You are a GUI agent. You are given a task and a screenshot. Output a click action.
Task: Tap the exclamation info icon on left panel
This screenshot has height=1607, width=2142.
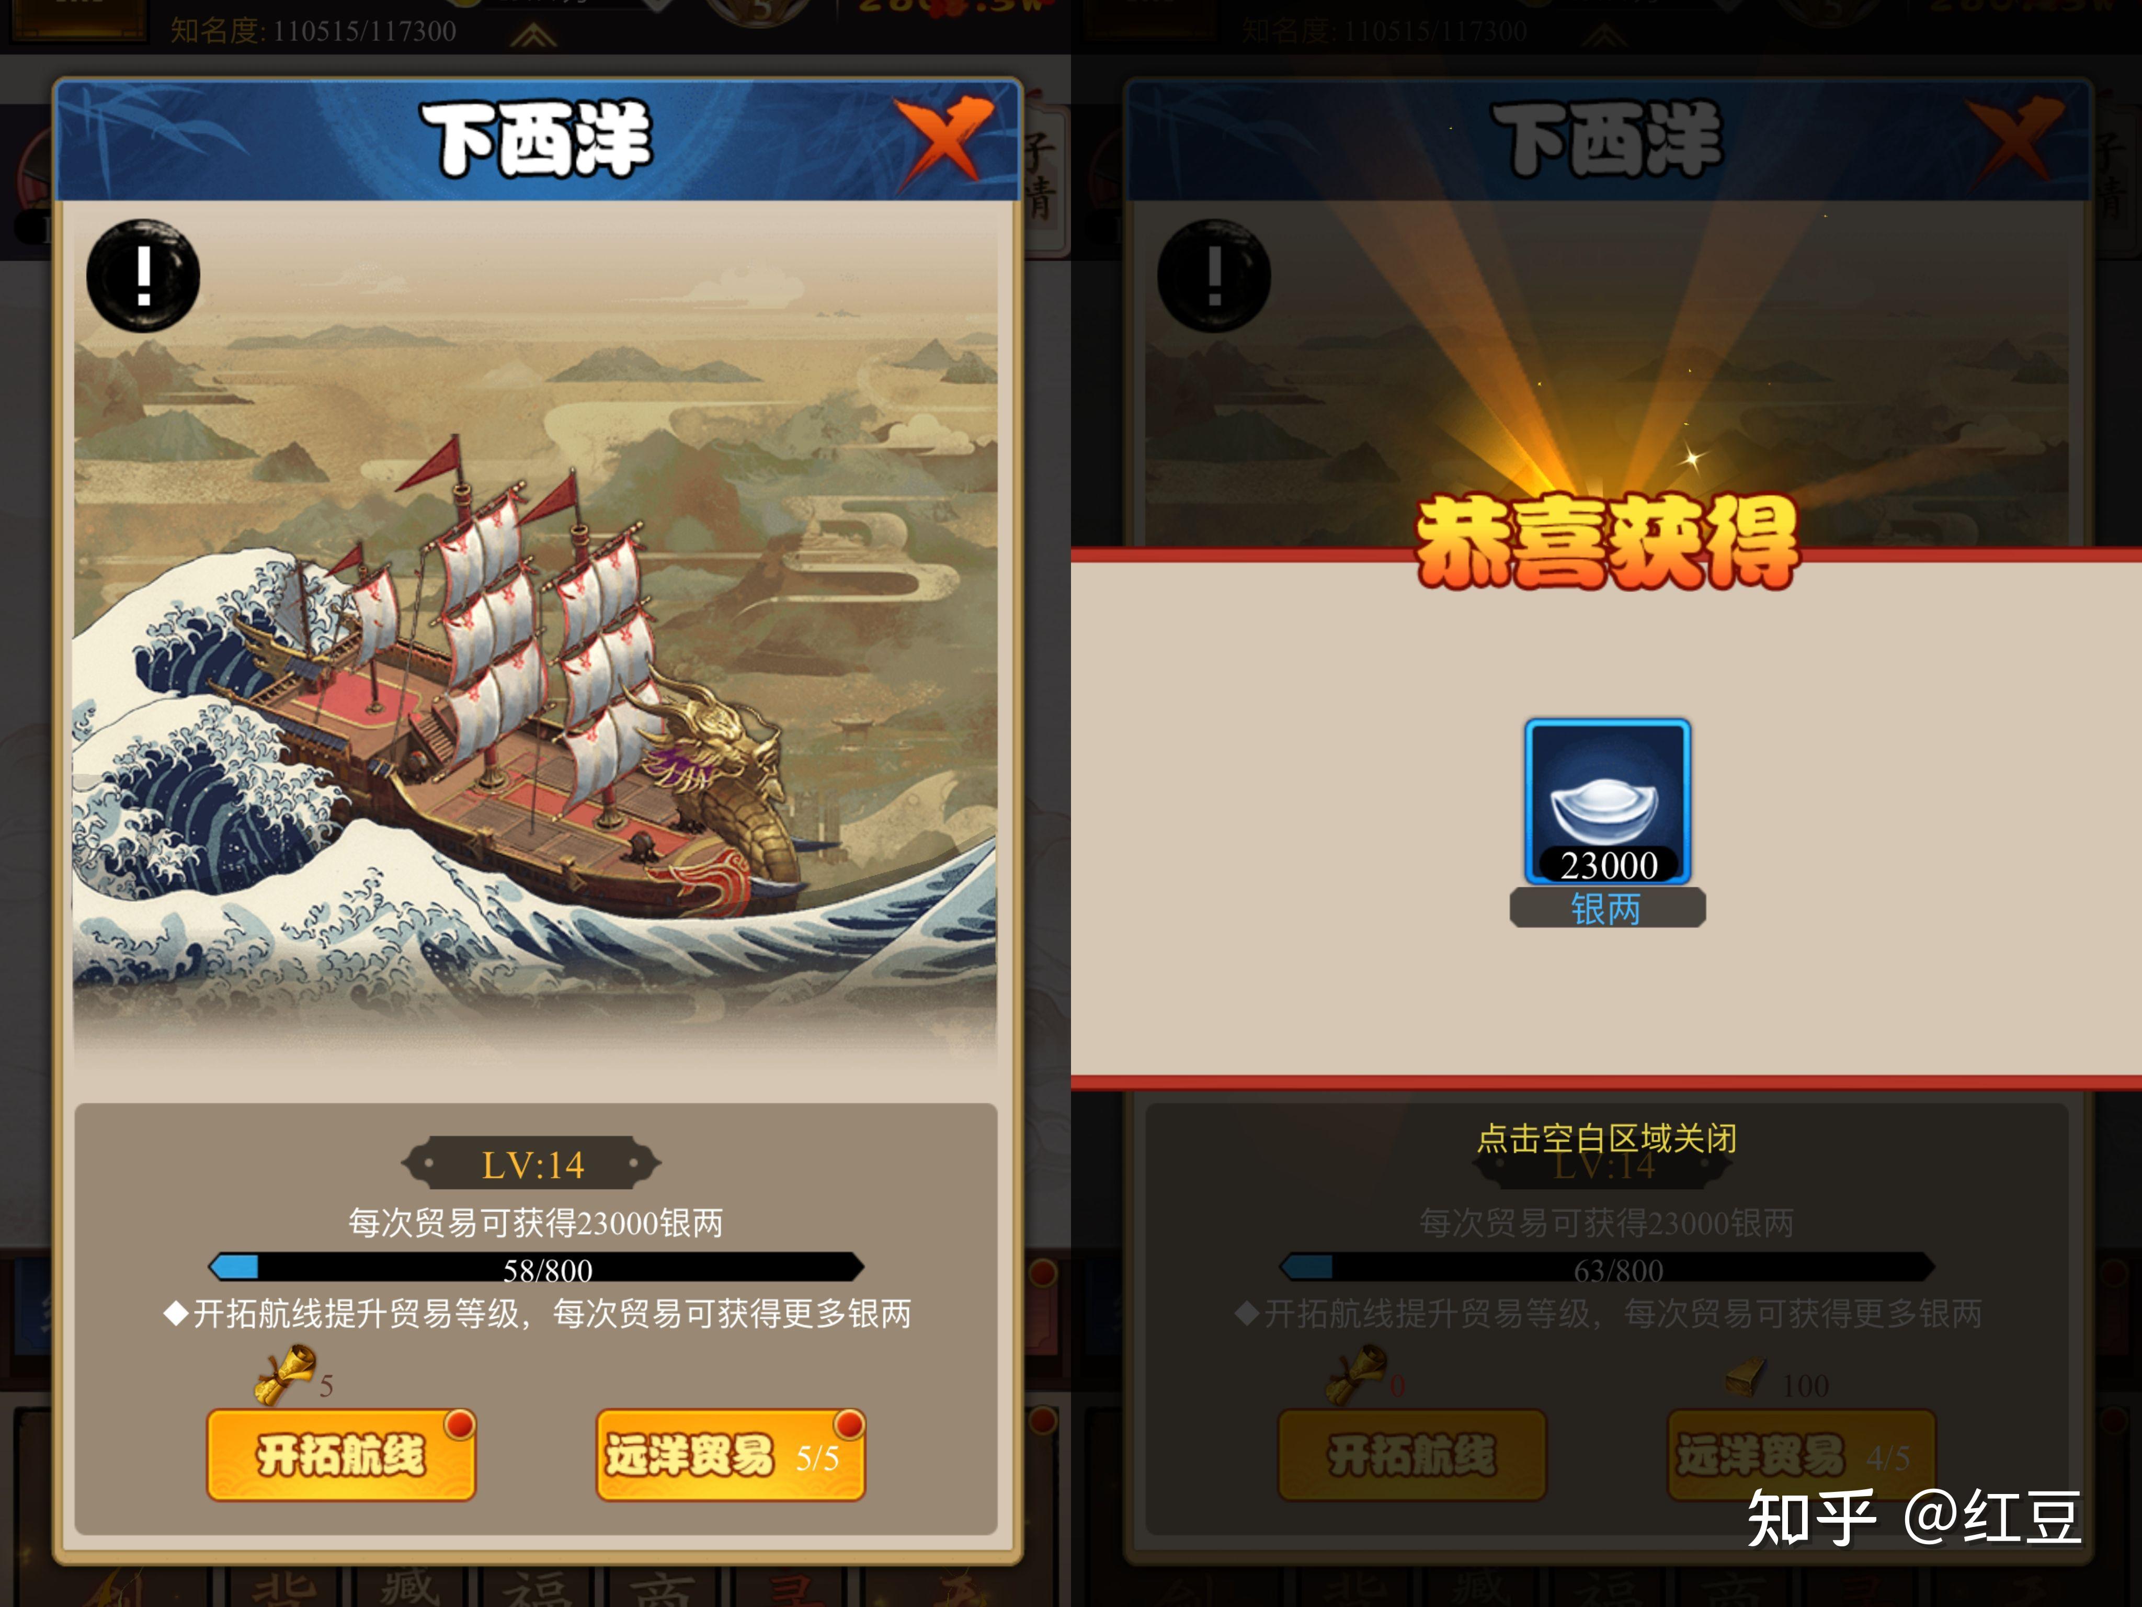click(143, 276)
